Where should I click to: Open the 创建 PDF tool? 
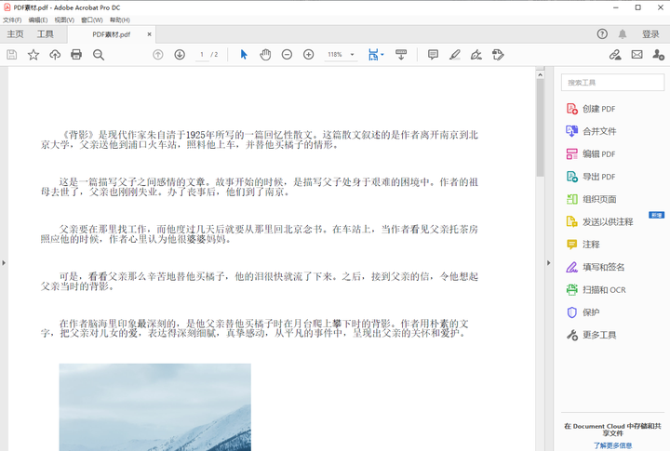coord(591,109)
